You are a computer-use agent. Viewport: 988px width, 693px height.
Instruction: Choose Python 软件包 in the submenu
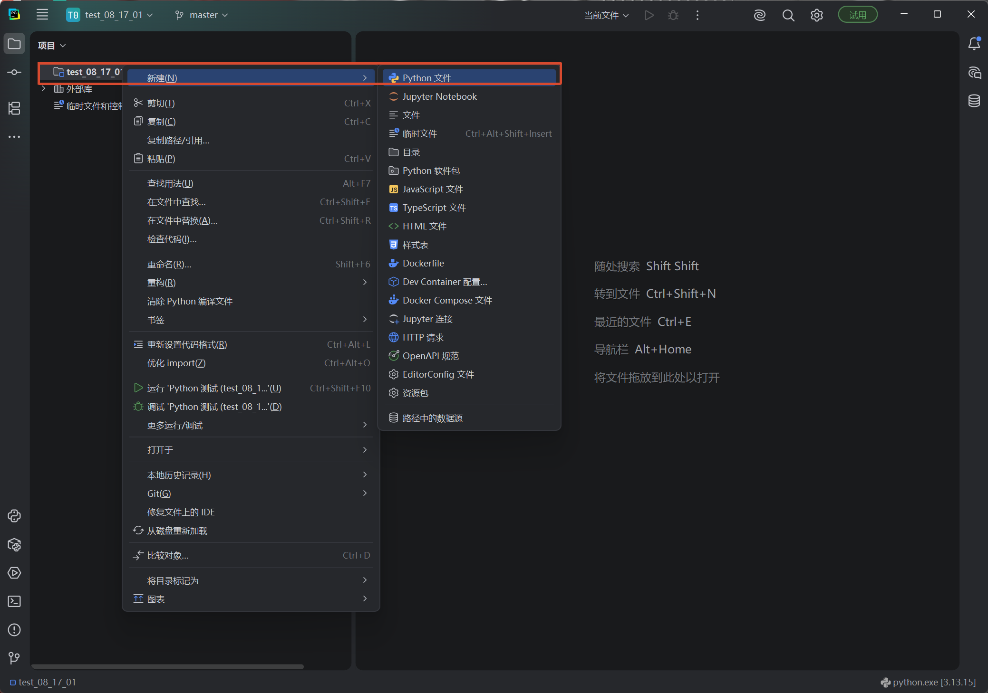click(469, 171)
